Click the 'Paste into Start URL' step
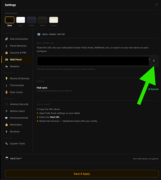The width and height of the screenshot is (161, 180). pyautogui.click(x=48, y=117)
